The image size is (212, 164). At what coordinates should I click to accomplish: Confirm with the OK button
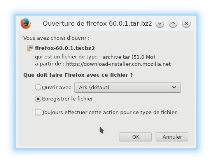pyautogui.click(x=135, y=137)
